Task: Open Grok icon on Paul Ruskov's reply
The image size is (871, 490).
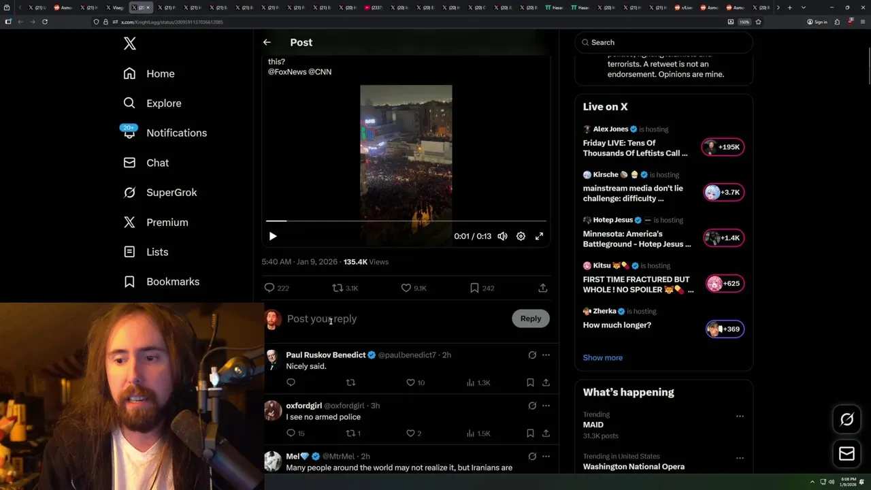Action: 532,355
